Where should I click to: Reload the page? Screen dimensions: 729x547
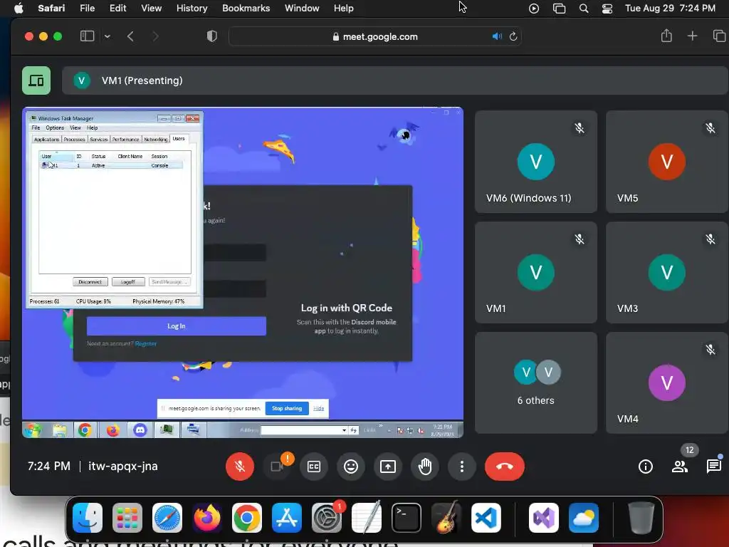point(513,36)
